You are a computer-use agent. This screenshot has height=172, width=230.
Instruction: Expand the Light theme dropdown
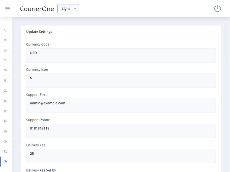click(68, 9)
